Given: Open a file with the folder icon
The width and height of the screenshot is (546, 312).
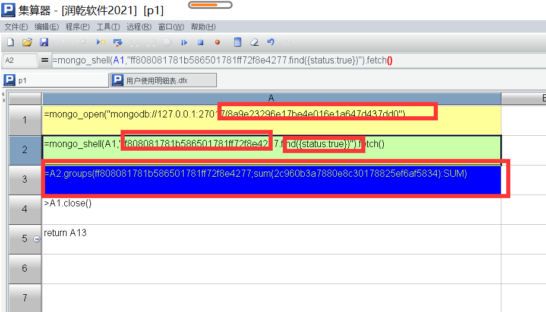Looking at the screenshot, I should (27, 43).
